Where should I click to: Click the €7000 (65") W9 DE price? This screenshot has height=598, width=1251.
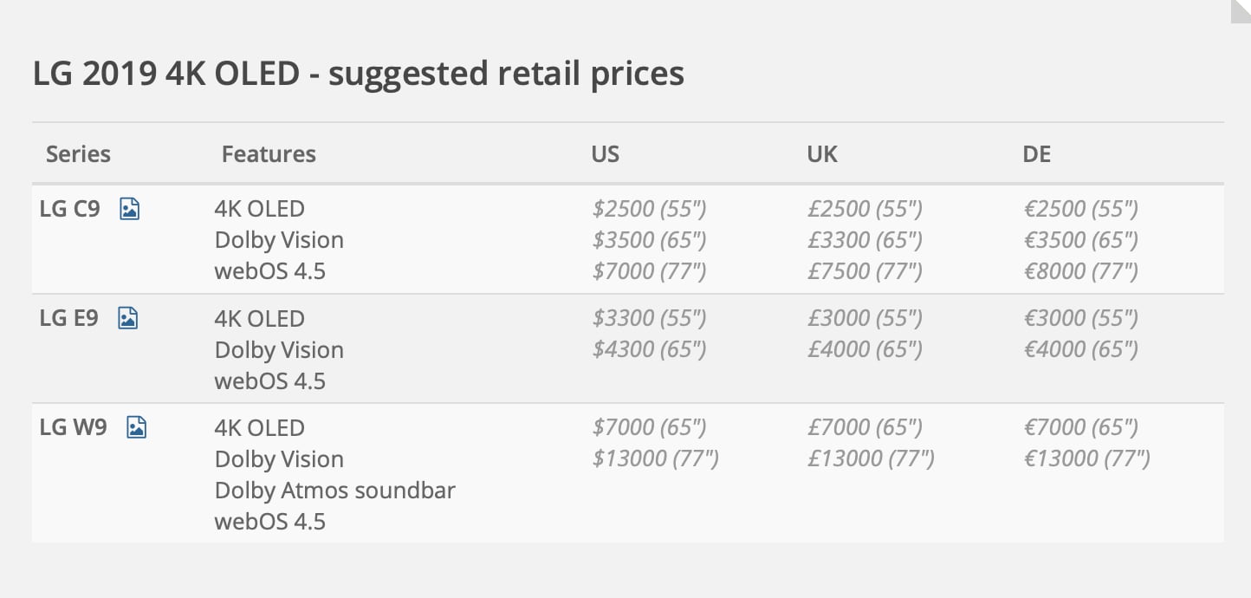coord(1080,427)
